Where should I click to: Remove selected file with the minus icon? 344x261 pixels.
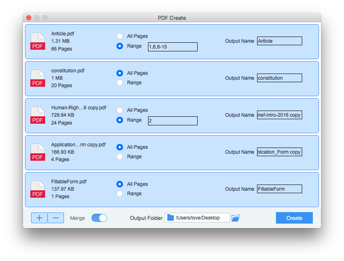(x=56, y=217)
